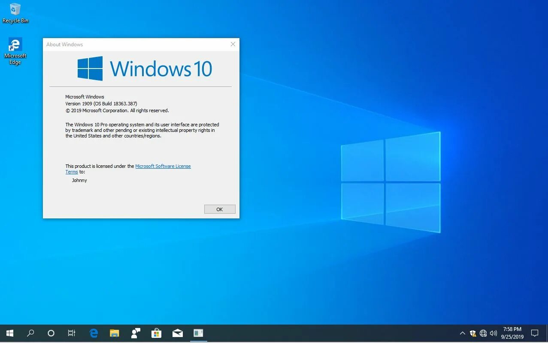Open Task View on the taskbar
Screen dimensions: 548x343
(x=72, y=333)
